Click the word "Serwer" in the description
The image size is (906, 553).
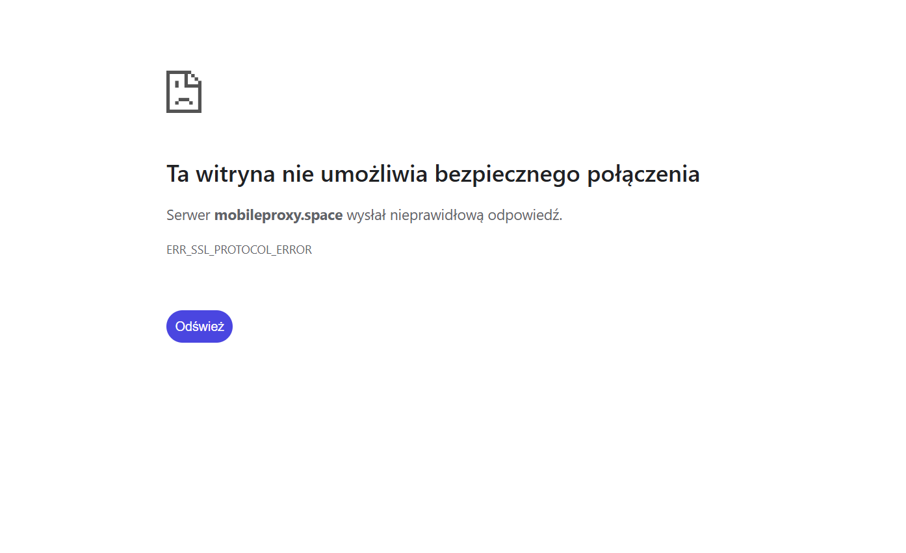click(188, 215)
